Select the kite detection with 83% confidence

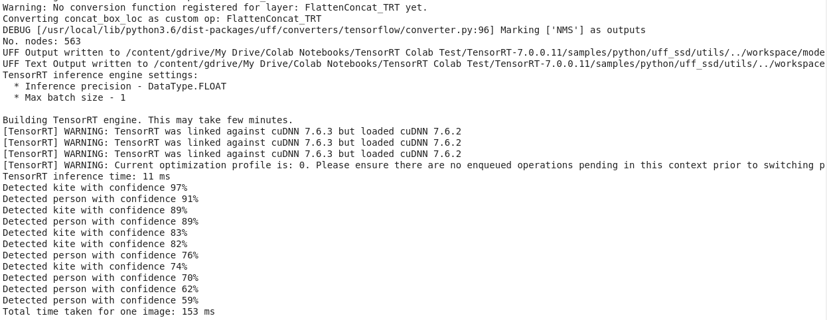[x=95, y=233]
